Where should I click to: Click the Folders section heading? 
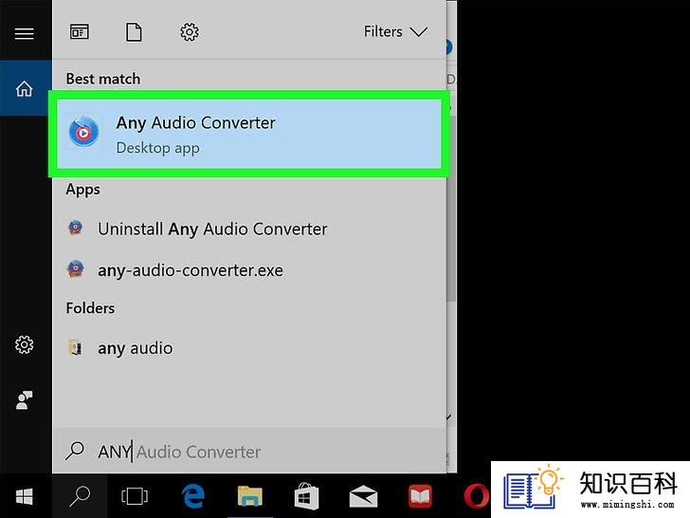click(90, 308)
